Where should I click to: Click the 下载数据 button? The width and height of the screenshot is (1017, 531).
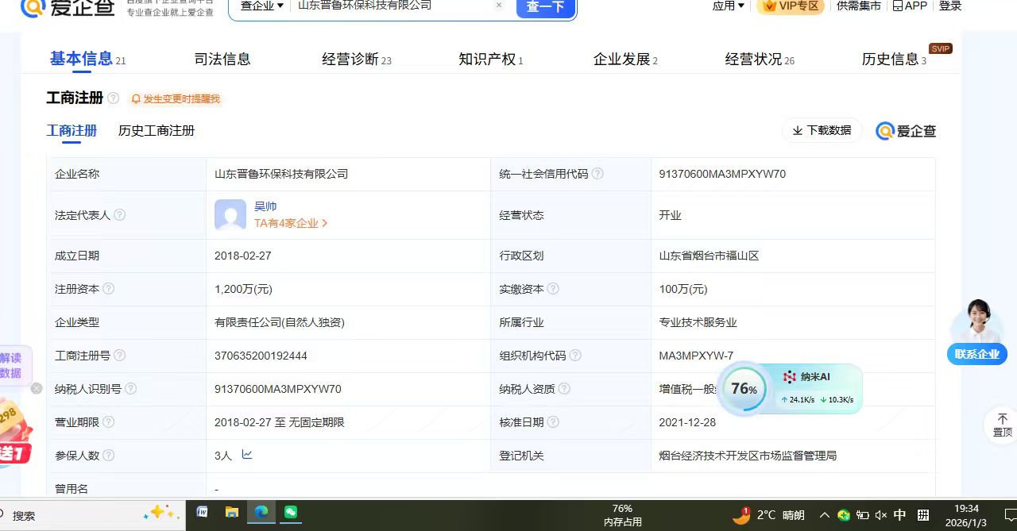822,130
